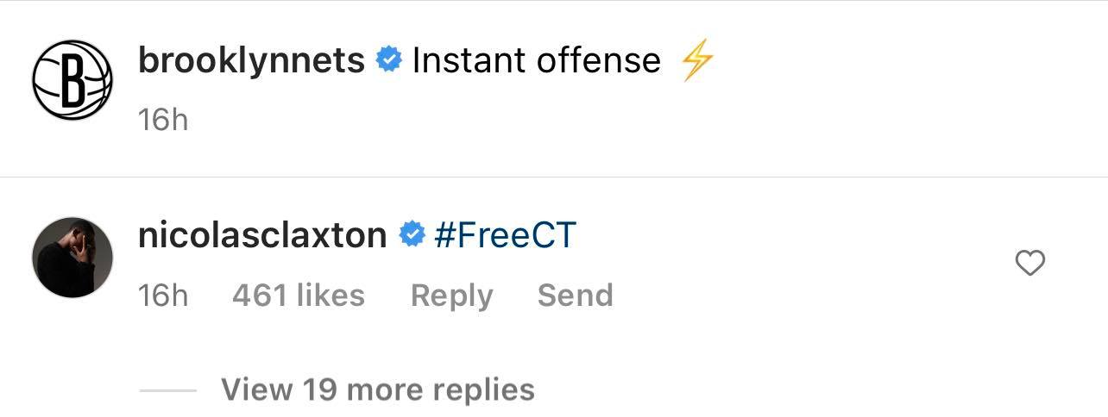
Task: Click the dash line before "View 19 more replies"
Action: [x=168, y=390]
